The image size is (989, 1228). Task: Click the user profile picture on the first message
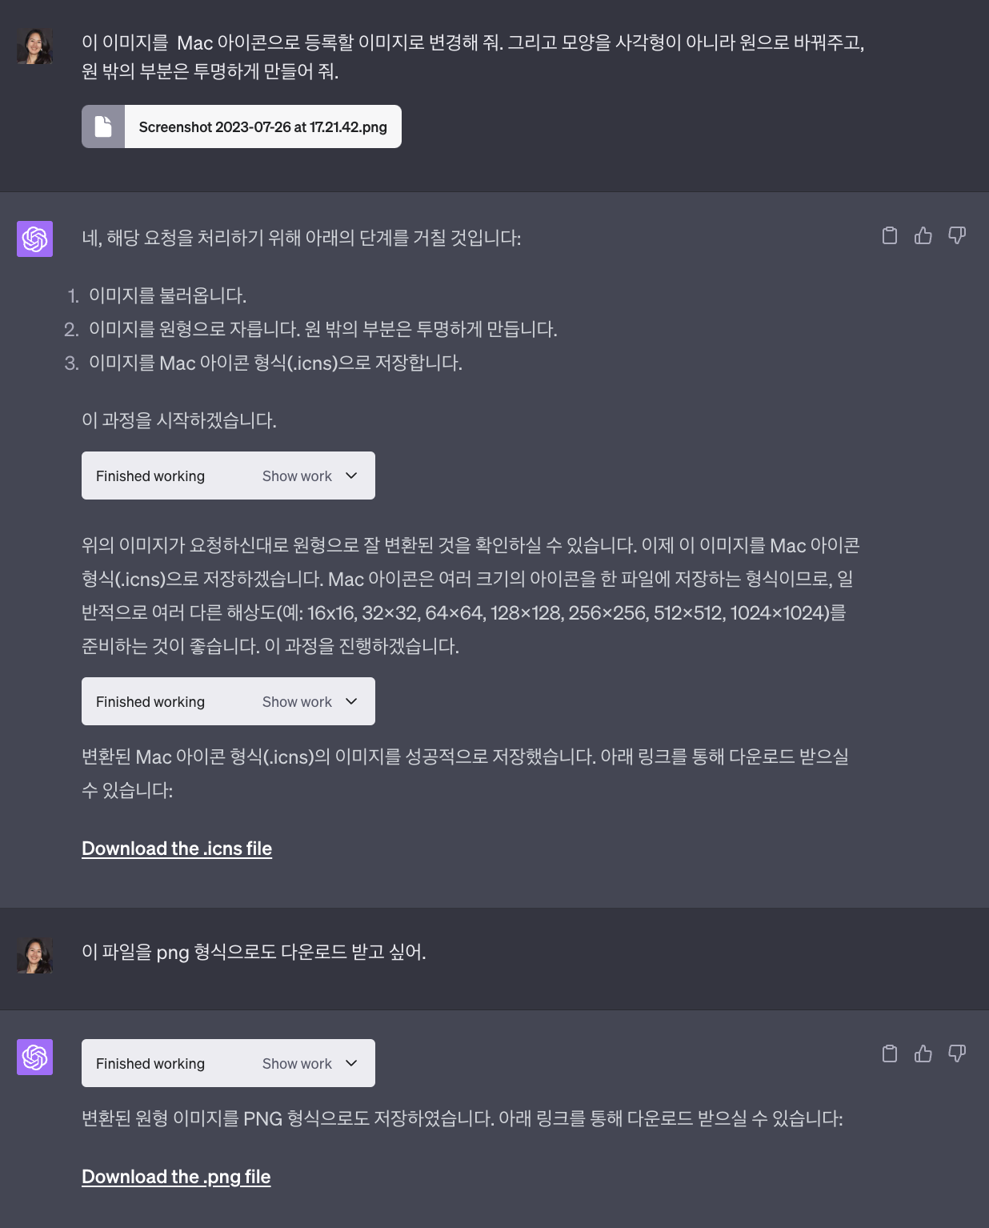click(x=34, y=46)
